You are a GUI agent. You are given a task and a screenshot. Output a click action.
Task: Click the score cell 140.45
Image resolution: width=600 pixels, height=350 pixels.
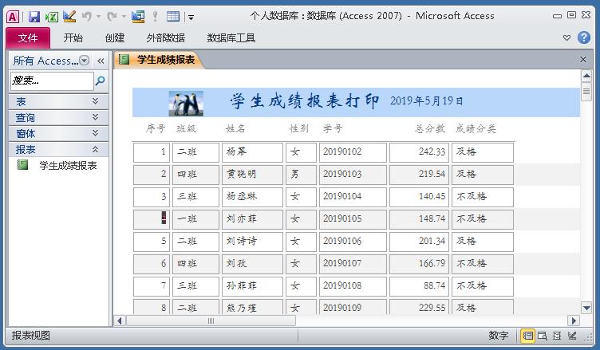[x=419, y=197]
